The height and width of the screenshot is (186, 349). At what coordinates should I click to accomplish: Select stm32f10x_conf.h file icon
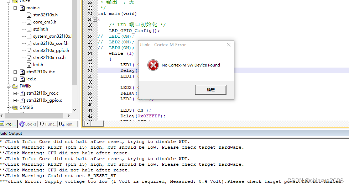(x=29, y=43)
